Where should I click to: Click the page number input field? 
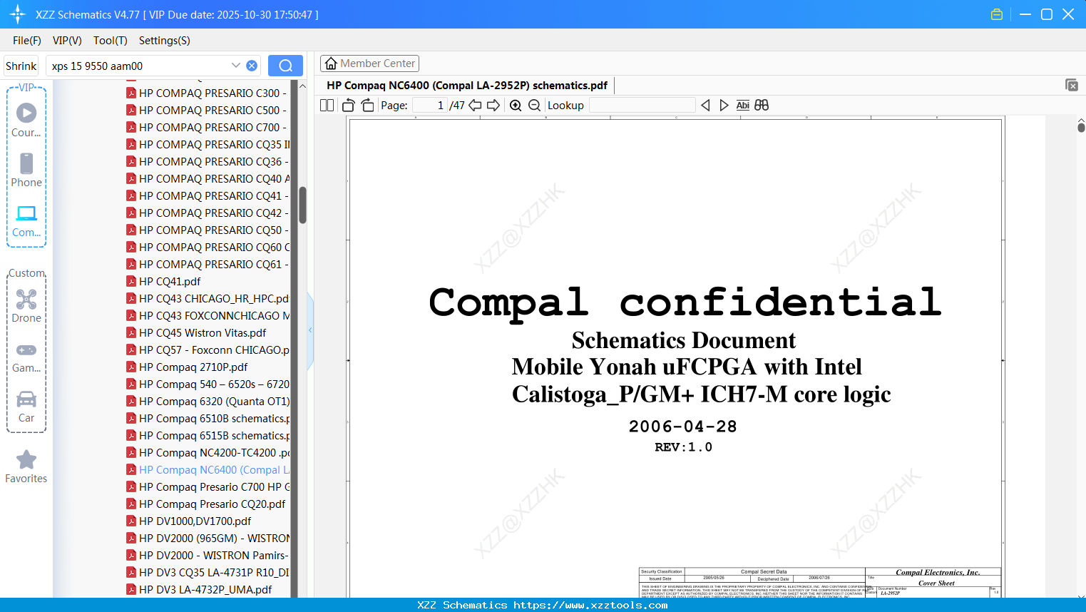click(x=430, y=106)
